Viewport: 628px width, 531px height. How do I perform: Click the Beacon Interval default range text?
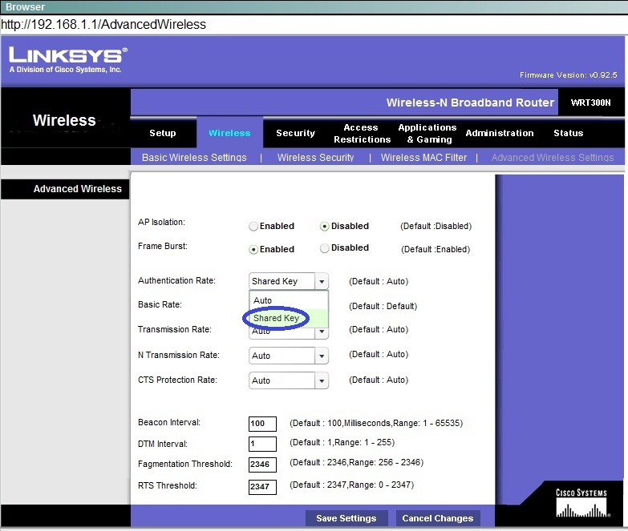376,423
